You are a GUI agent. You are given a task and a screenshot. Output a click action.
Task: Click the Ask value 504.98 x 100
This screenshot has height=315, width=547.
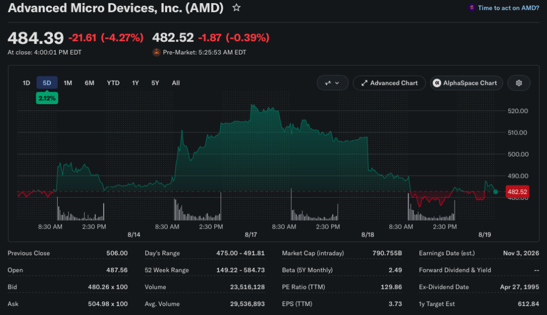click(x=108, y=304)
